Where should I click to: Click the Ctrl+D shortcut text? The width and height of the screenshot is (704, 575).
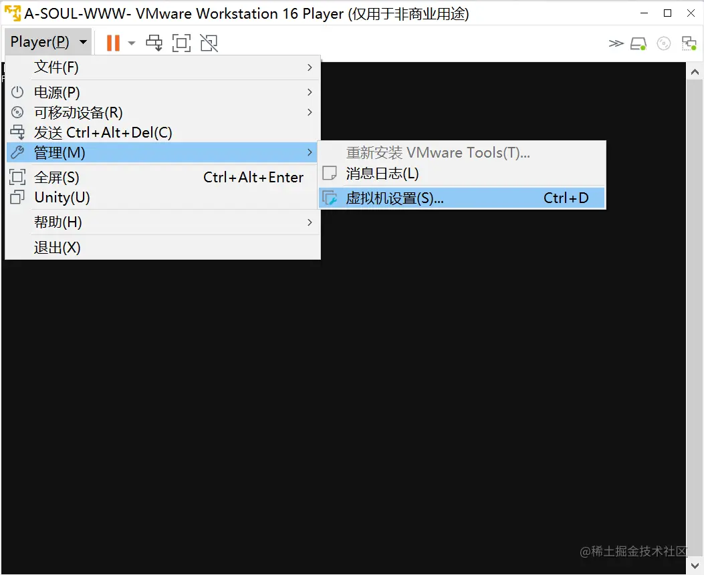(x=566, y=198)
